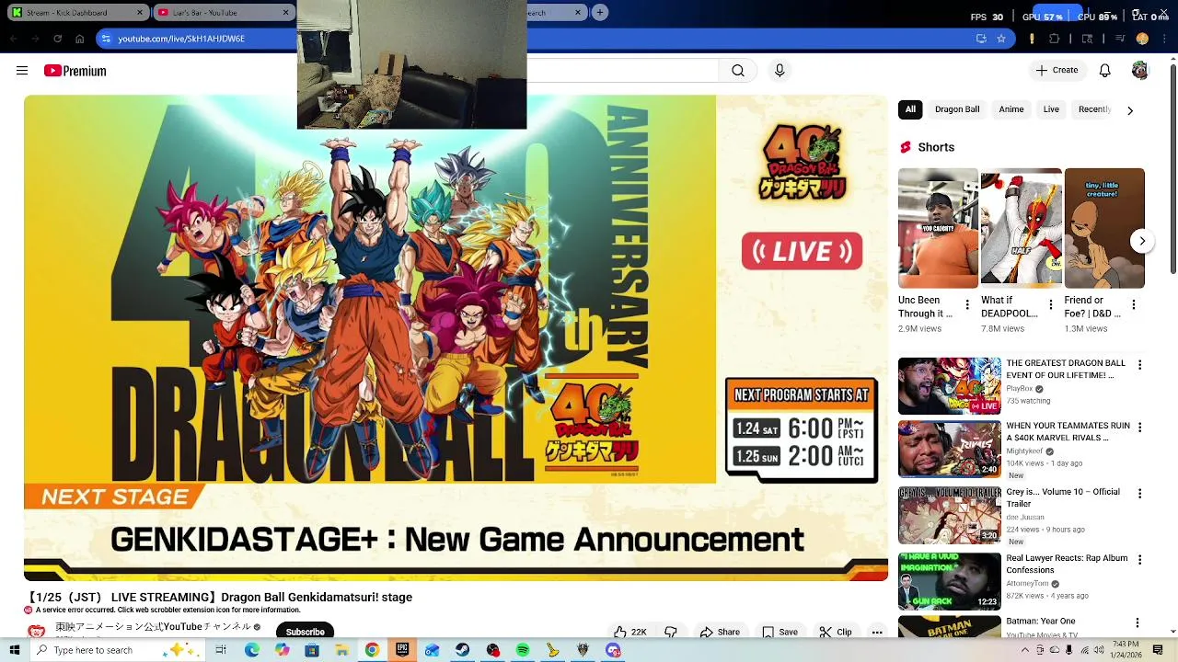Open options for GREATEST DRAGON BALL EVENT video
This screenshot has width=1178, height=662.
(x=1140, y=365)
